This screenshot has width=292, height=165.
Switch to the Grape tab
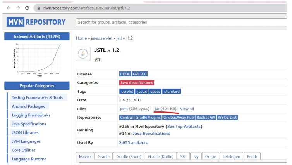(x=211, y=156)
